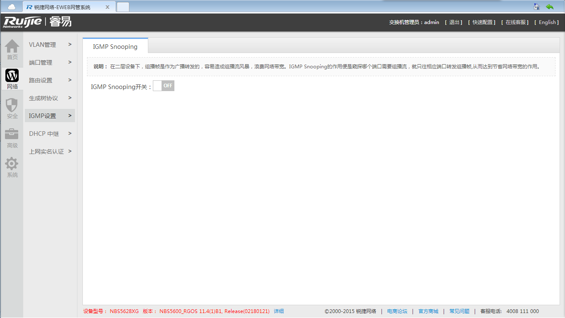Viewport: 565px width, 318px height.
Task: Click the cloud icon left of browser tab
Action: tap(12, 7)
